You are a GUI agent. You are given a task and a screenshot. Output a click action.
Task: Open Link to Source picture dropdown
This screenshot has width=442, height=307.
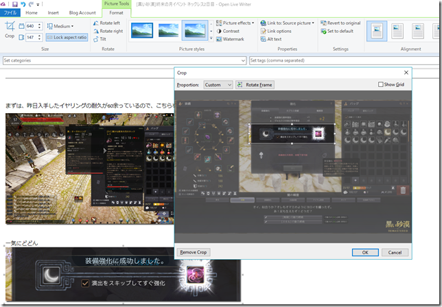pos(287,23)
